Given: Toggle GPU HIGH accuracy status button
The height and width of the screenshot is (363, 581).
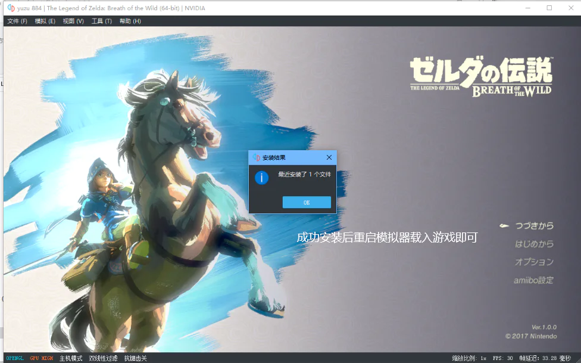Looking at the screenshot, I should coord(42,358).
